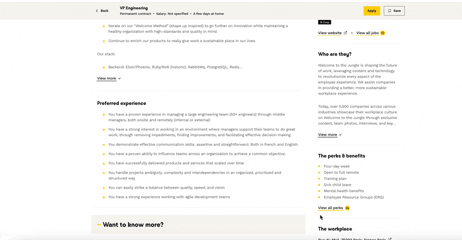Viewport: 462px width, 240px height.
Task: Expand View more under company description
Action: (x=330, y=134)
